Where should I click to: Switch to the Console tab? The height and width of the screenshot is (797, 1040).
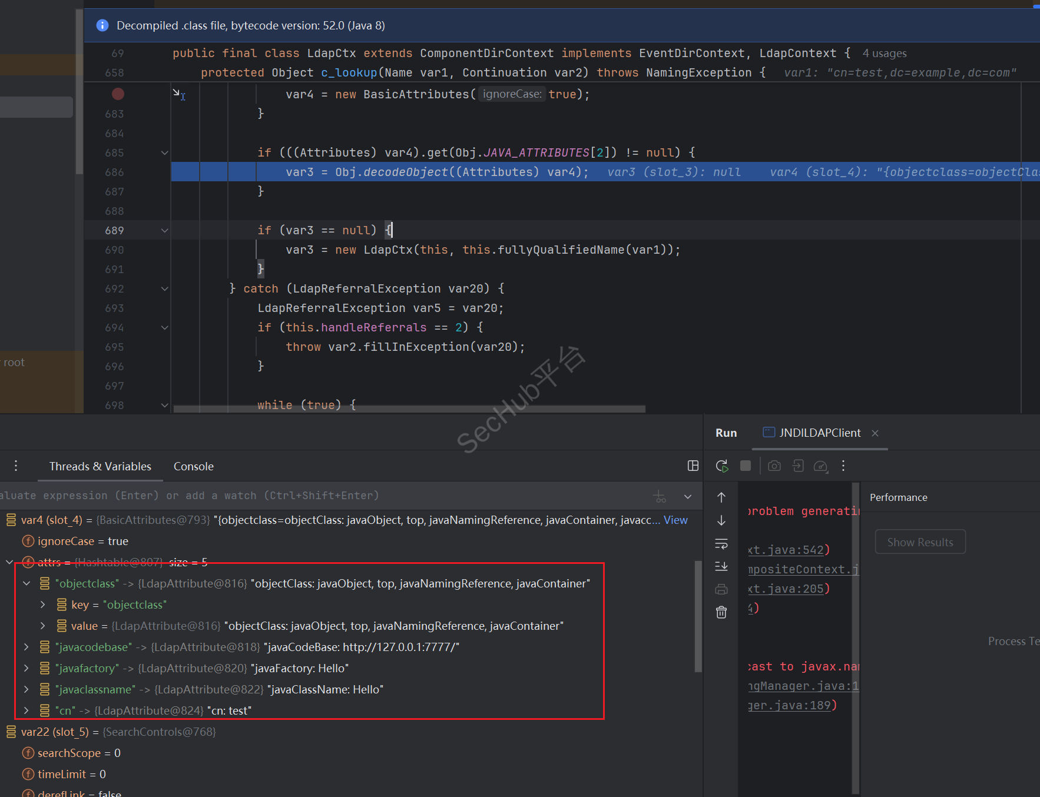click(x=193, y=466)
